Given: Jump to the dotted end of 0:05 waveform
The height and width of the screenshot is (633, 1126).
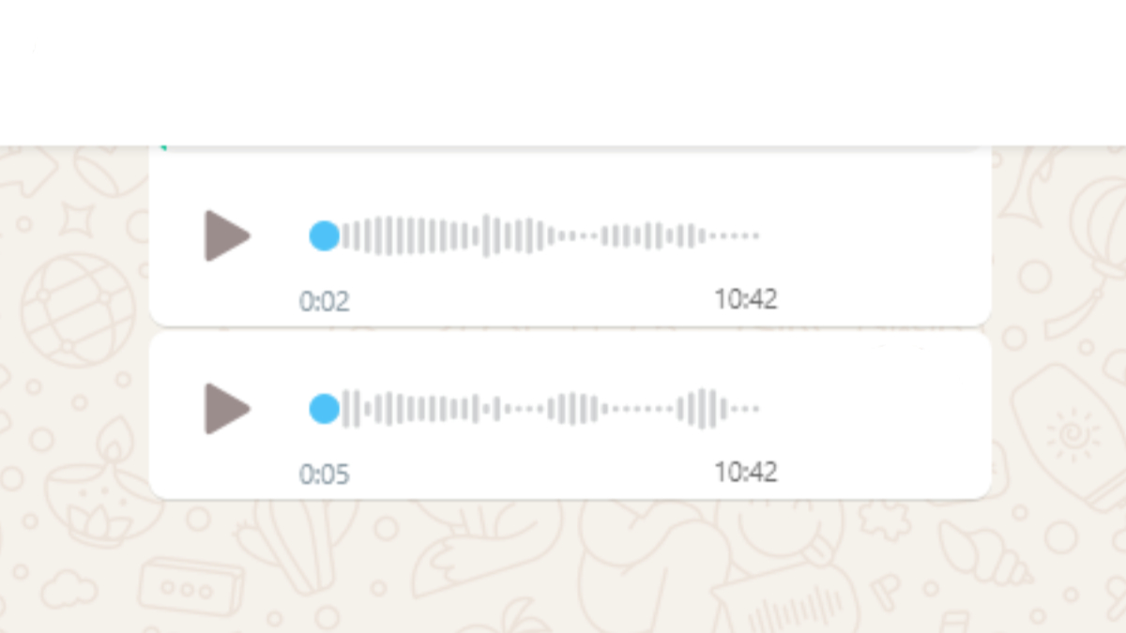Looking at the screenshot, I should pyautogui.click(x=744, y=408).
